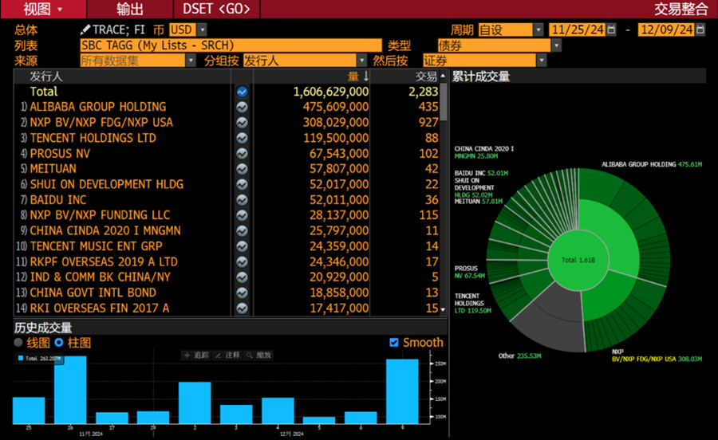The image size is (718, 440).
Task: Open BAIDU INC issuer row
Action: pyautogui.click(x=58, y=200)
